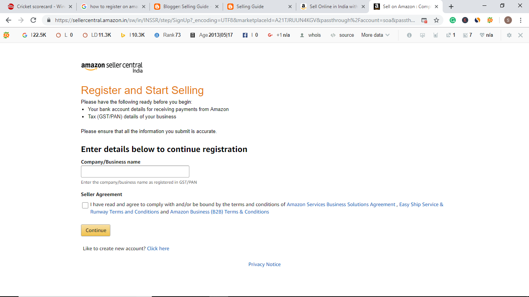Open Easy Ship Service & Runway Terms link
Viewport: 529px width, 297px height.
pyautogui.click(x=267, y=208)
